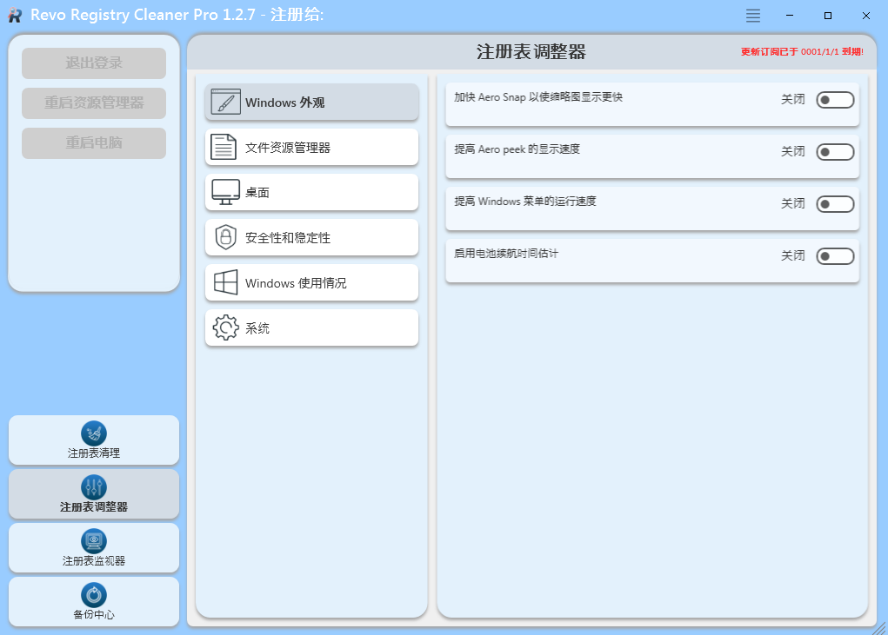Toggle 提高 Windows 菜单的运行速度 on
888x635 pixels.
[x=834, y=204]
